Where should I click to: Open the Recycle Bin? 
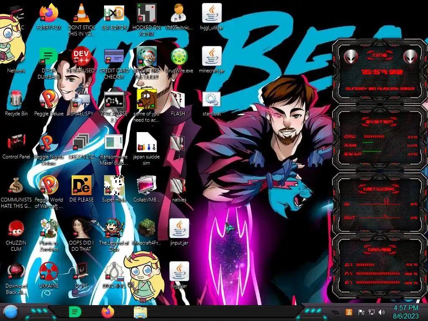16,99
